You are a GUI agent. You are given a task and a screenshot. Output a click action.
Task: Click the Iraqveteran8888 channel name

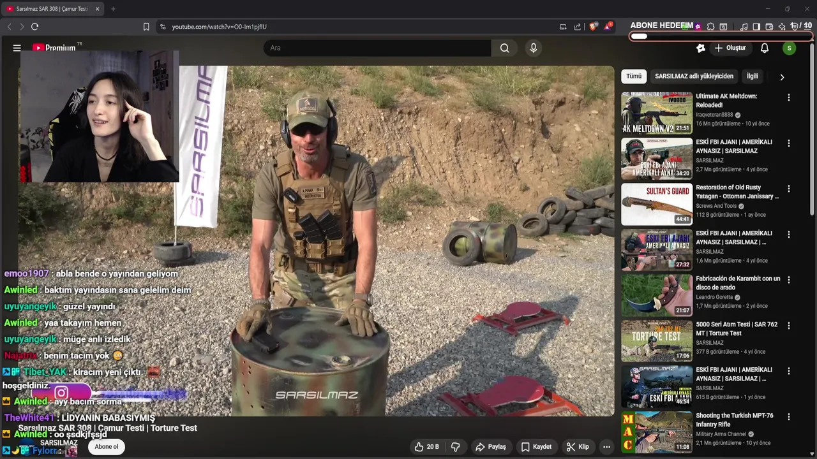714,115
